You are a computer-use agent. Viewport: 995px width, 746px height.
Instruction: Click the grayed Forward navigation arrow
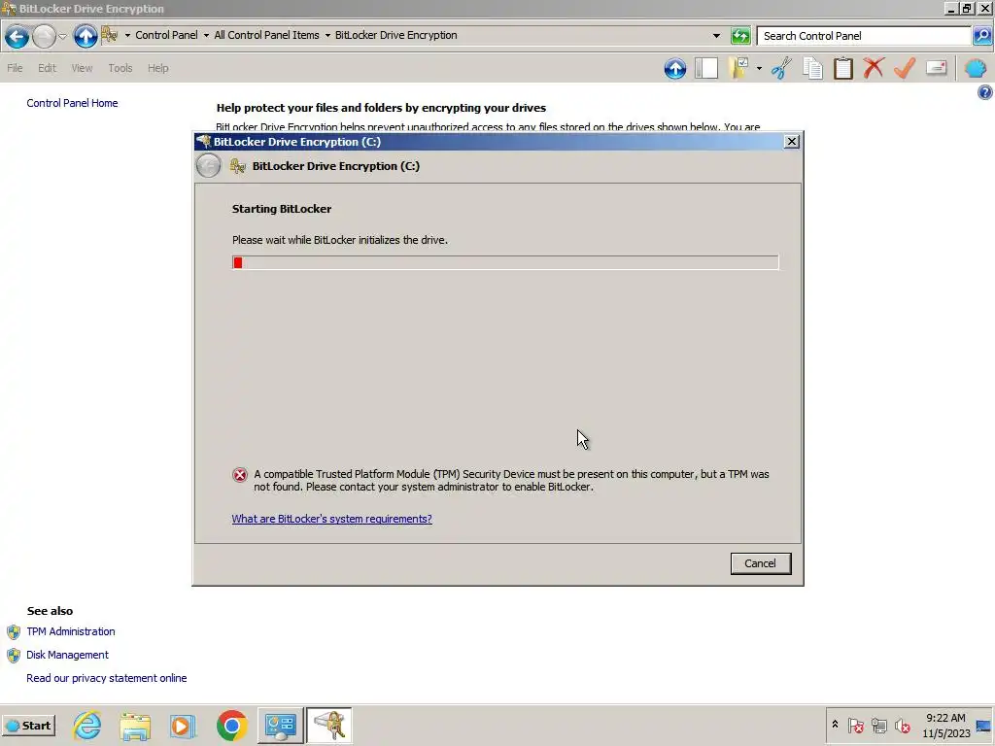pyautogui.click(x=44, y=36)
